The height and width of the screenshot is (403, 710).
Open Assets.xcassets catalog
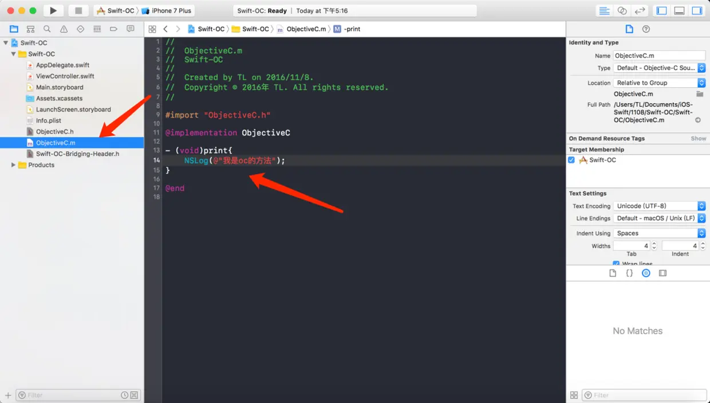click(59, 99)
